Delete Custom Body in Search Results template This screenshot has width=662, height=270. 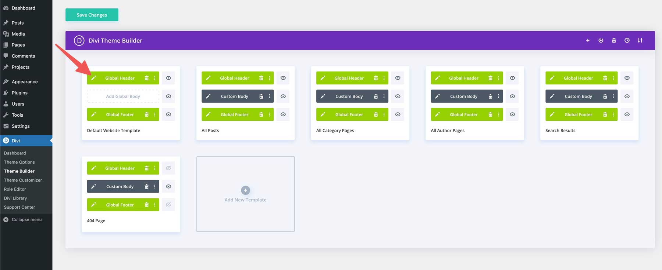click(605, 96)
